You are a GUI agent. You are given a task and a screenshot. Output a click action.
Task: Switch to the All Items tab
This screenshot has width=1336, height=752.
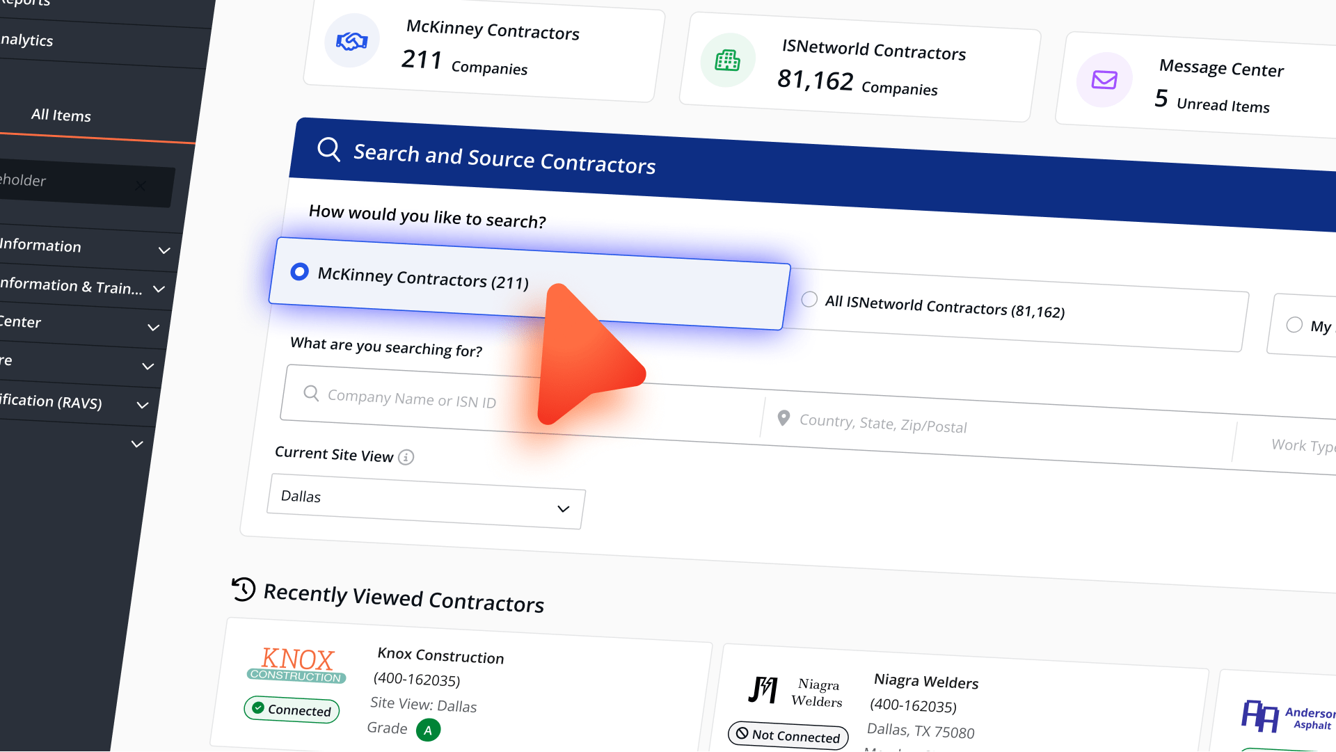tap(61, 115)
